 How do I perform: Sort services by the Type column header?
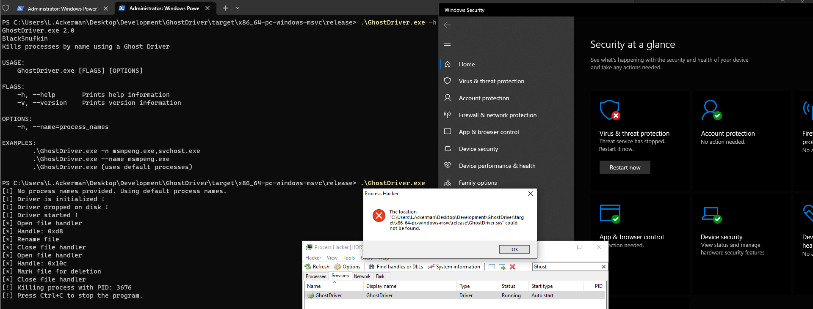478,286
